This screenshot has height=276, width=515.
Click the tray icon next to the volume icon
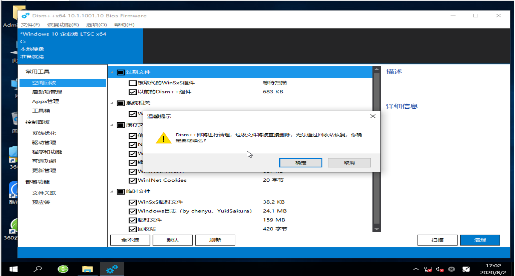pyautogui.click(x=452, y=269)
